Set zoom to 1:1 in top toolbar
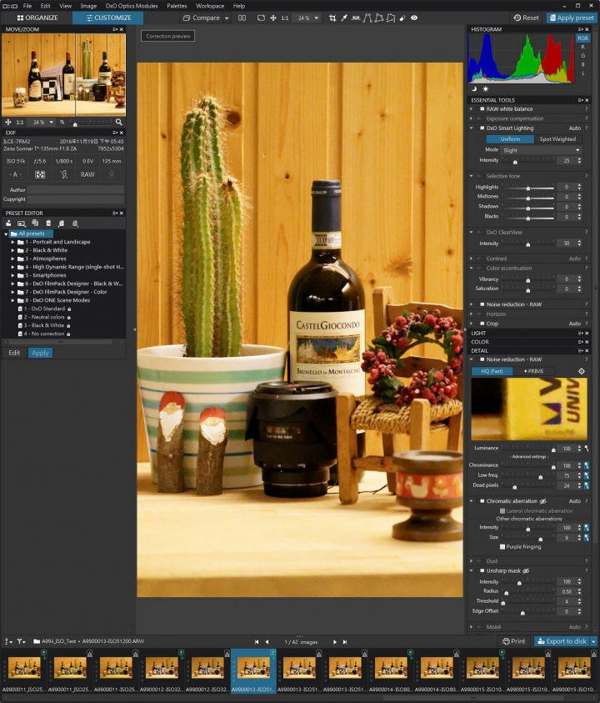This screenshot has height=703, width=600. pos(284,18)
